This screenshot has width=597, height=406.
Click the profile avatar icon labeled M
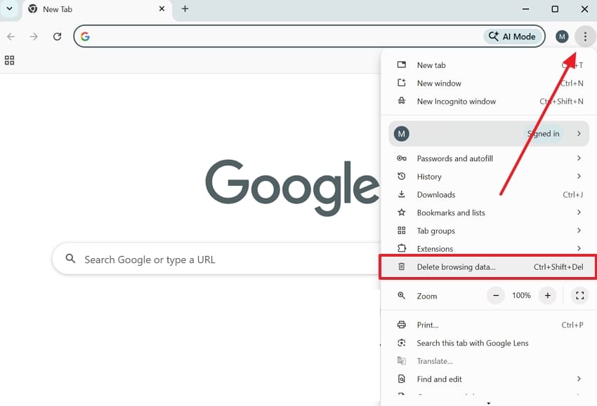click(x=562, y=36)
